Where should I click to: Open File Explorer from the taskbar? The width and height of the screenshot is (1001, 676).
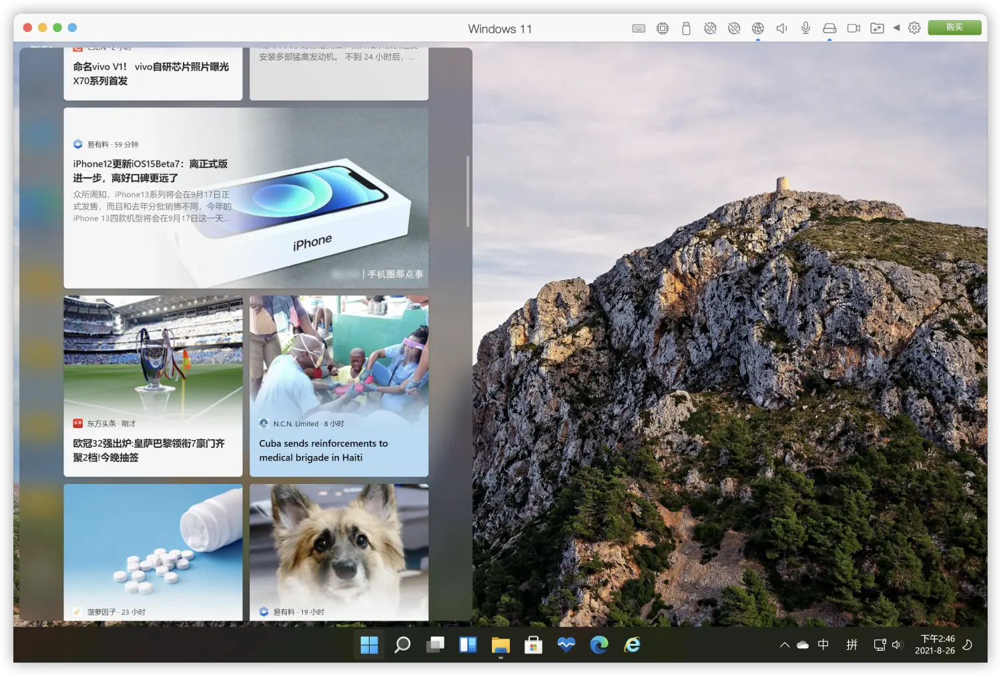pos(500,645)
